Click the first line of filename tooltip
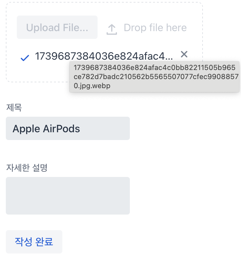This screenshot has height=258, width=241. pyautogui.click(x=154, y=68)
